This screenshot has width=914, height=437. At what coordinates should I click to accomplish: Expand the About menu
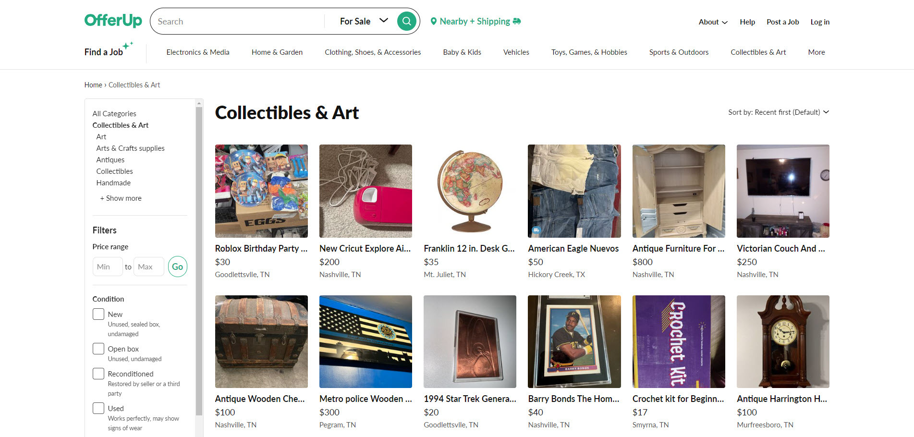713,22
